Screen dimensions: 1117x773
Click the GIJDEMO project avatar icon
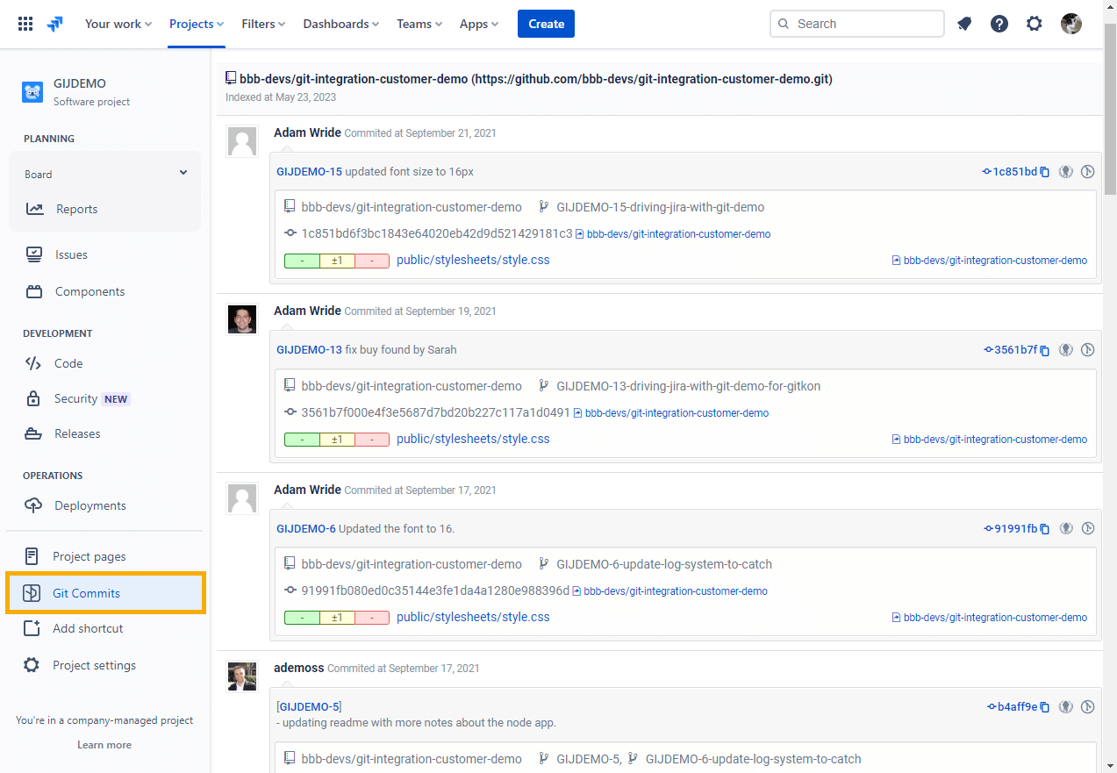(32, 92)
